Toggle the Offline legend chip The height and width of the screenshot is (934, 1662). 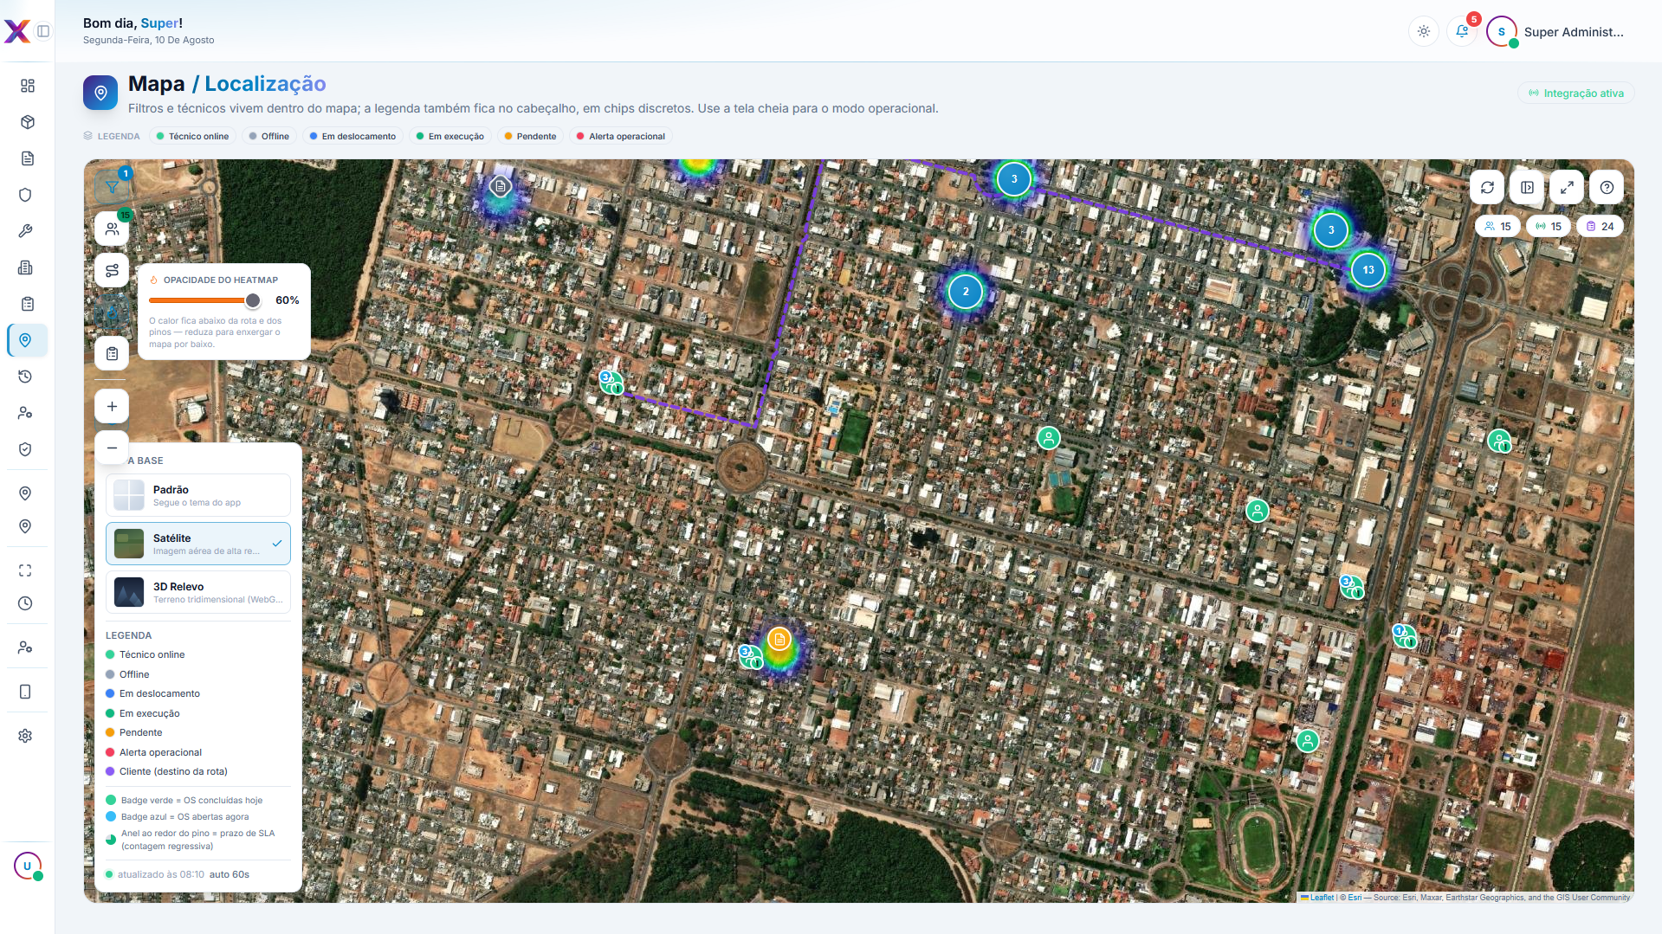pyautogui.click(x=268, y=136)
